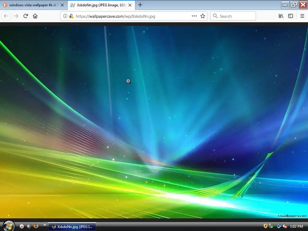Open the Library view

point(281,16)
